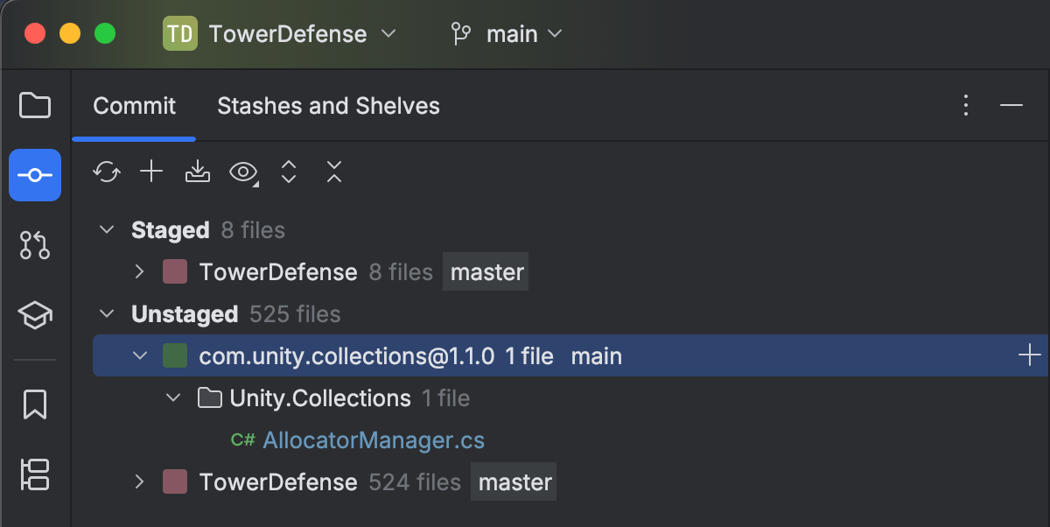This screenshot has height=527, width=1050.
Task: Toggle the eye view options icon
Action: pyautogui.click(x=243, y=172)
